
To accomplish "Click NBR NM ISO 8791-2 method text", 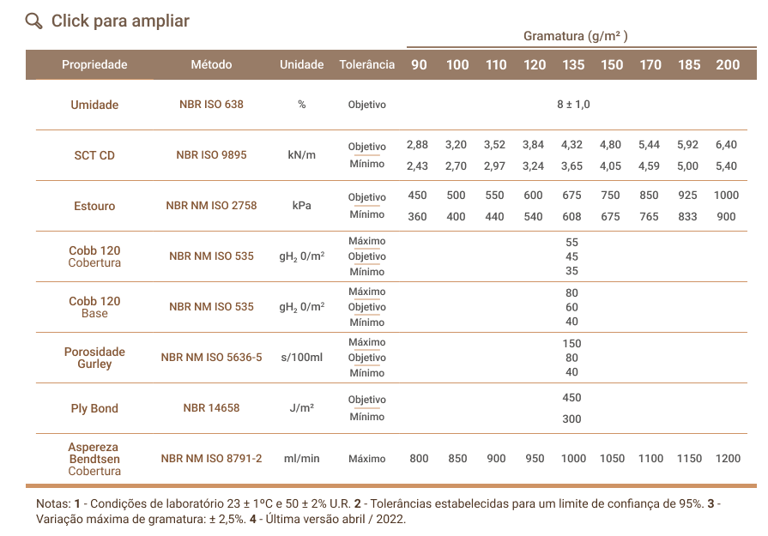I will pyautogui.click(x=211, y=459).
